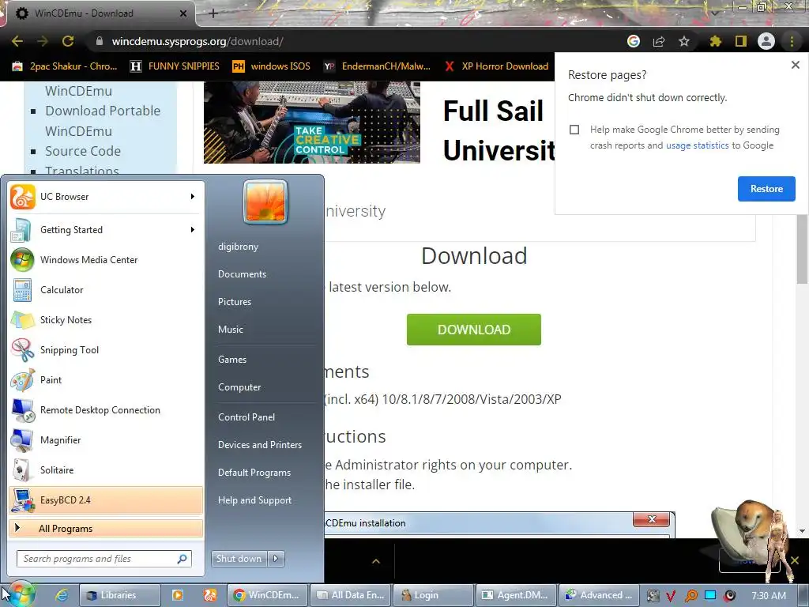Click the taskbar clock 7:30 AM
809x607 pixels.
769,596
